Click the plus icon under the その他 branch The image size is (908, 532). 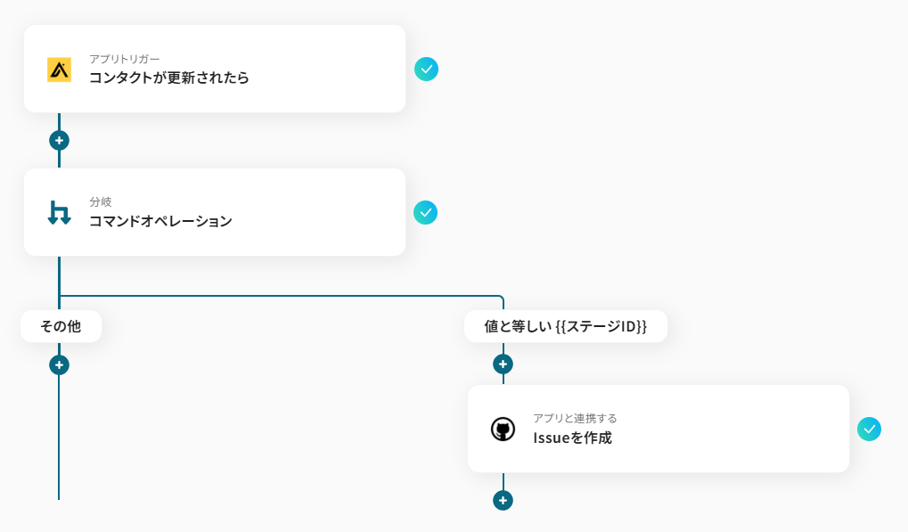click(59, 364)
